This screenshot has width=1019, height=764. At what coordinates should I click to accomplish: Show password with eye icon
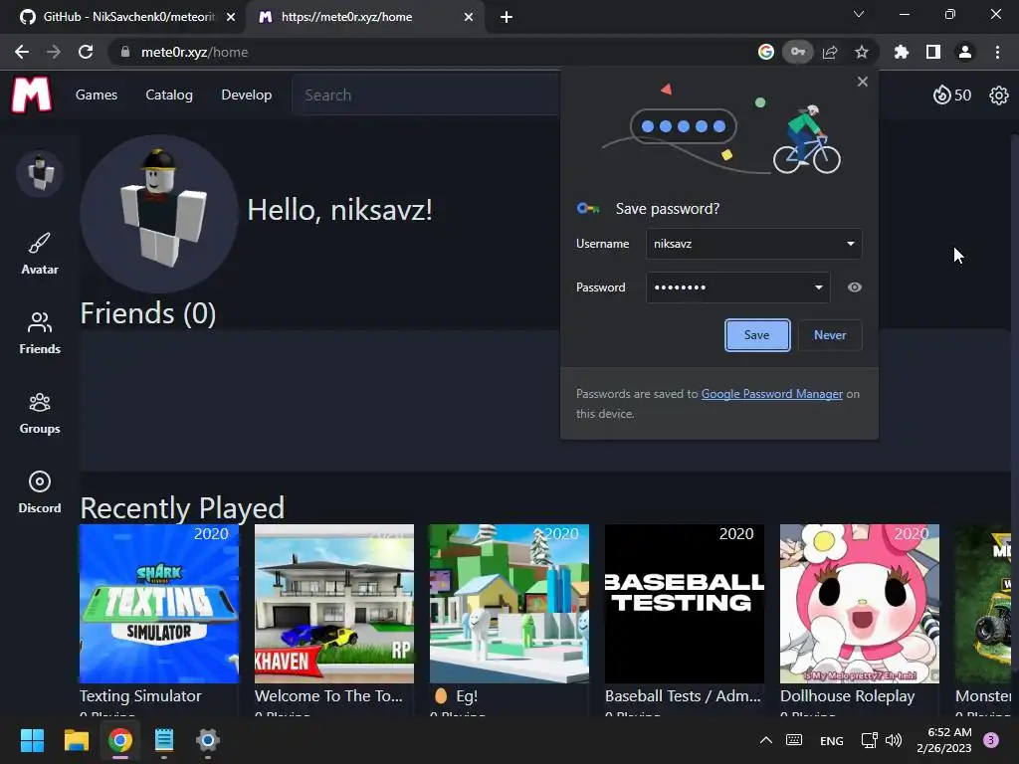coord(855,287)
